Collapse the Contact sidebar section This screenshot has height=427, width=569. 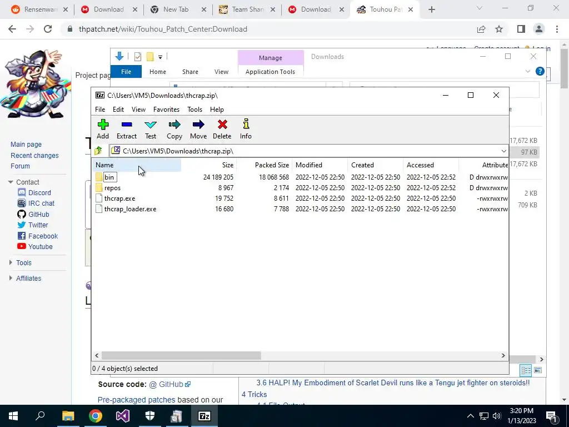tap(11, 182)
